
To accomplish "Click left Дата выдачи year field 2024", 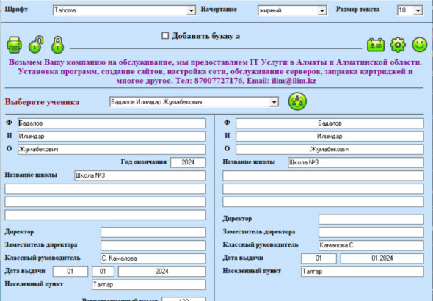I will click(x=162, y=272).
